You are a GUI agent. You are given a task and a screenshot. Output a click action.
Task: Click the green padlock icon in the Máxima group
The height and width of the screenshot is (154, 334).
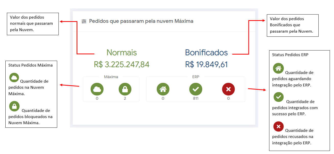tap(125, 89)
